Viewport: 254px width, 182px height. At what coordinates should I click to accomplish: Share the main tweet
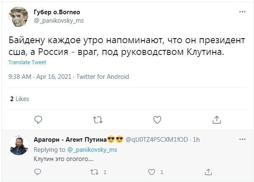(x=217, y=120)
